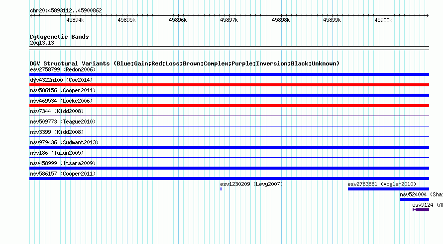
Task: Click the DGV Structural Variants track title
Action: point(185,63)
